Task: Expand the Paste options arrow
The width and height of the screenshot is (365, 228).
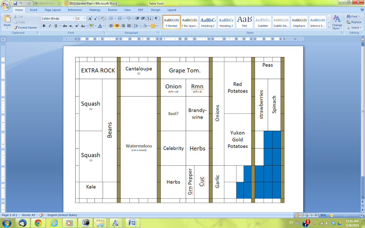Action: (7, 28)
